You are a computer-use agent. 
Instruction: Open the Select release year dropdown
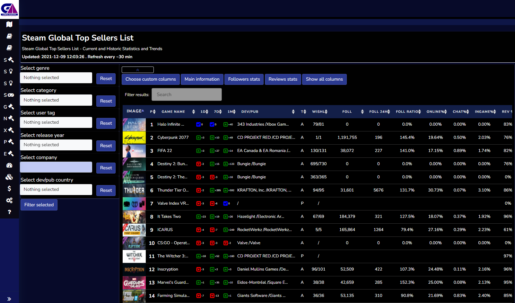coord(56,145)
